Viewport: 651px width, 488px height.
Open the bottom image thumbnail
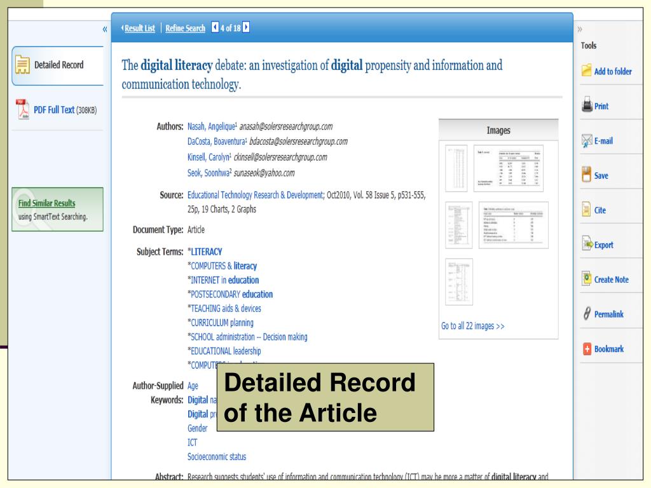[x=459, y=281]
